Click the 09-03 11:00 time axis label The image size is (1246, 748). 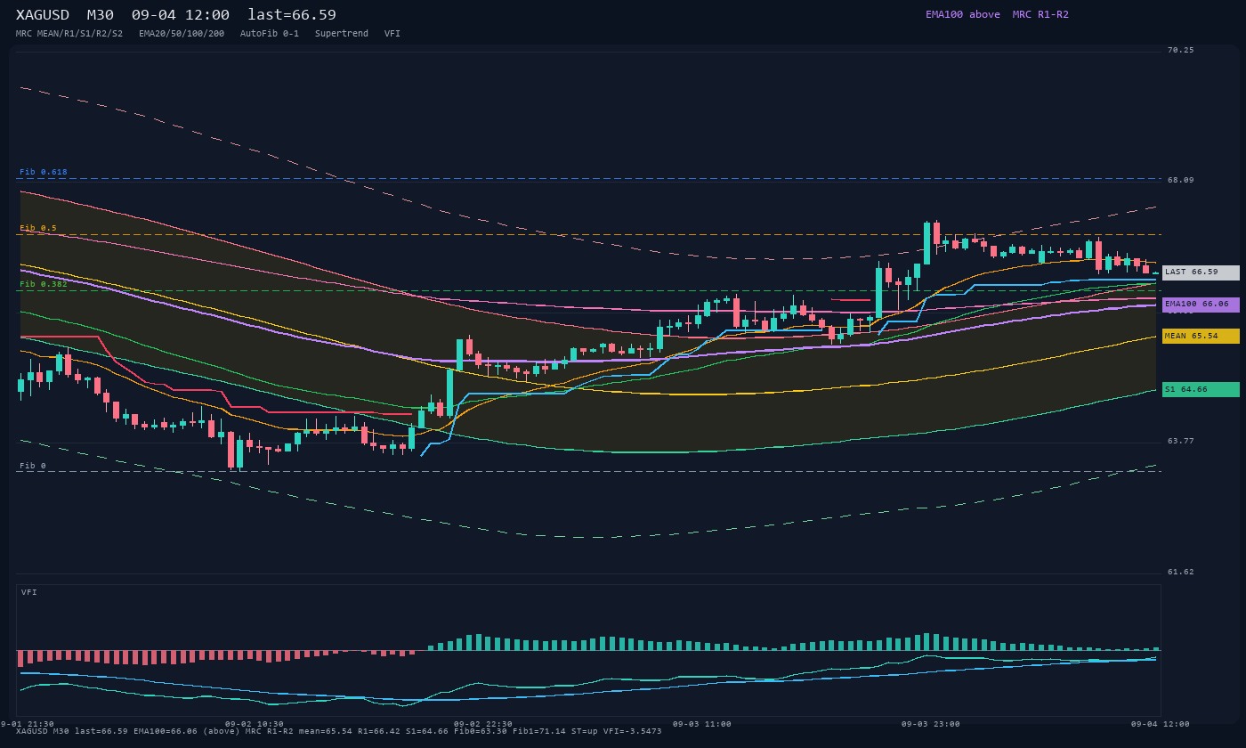[702, 724]
